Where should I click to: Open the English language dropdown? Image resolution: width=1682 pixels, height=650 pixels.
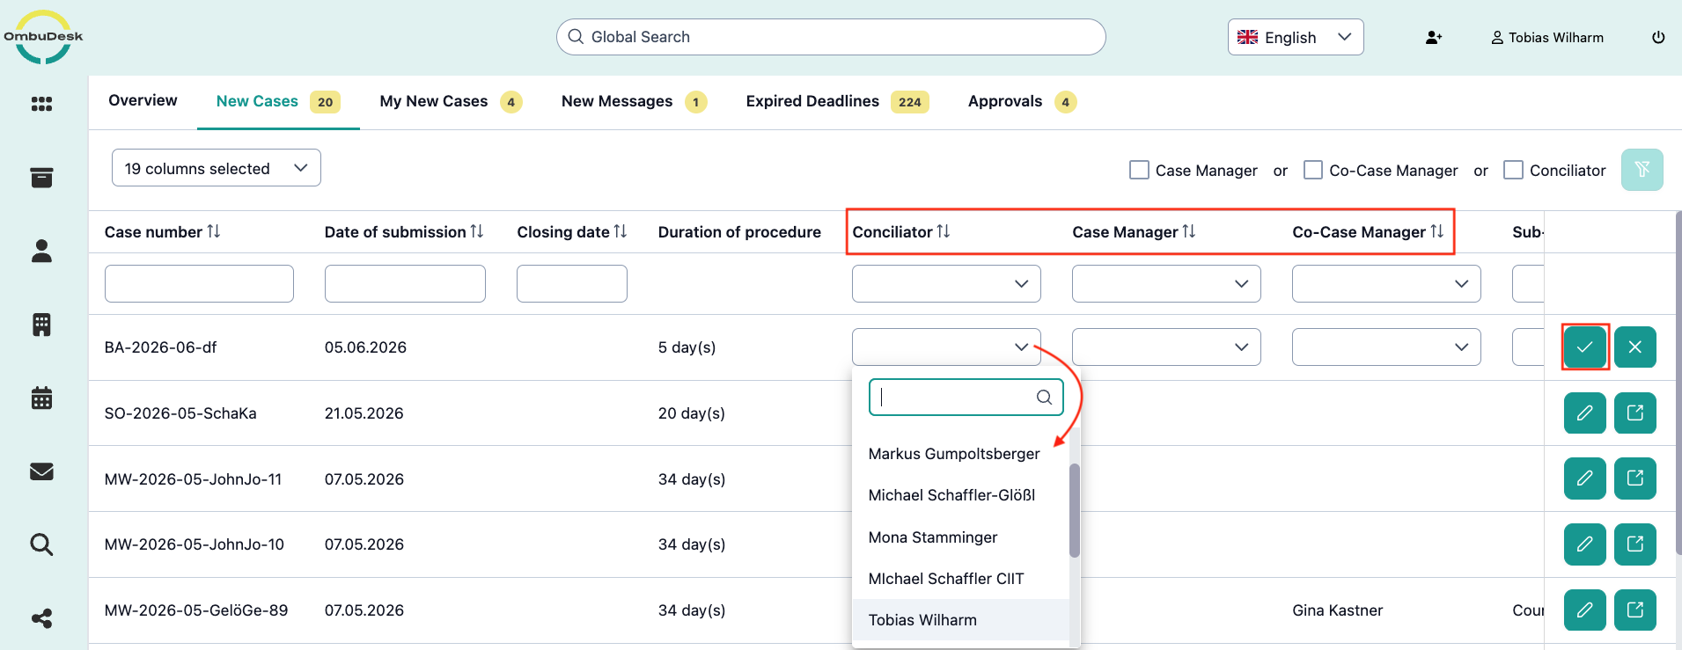1296,37
